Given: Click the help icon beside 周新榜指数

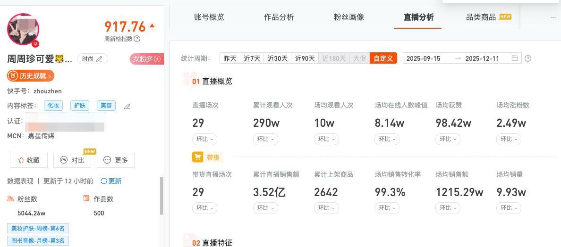Looking at the screenshot, I should [137, 39].
